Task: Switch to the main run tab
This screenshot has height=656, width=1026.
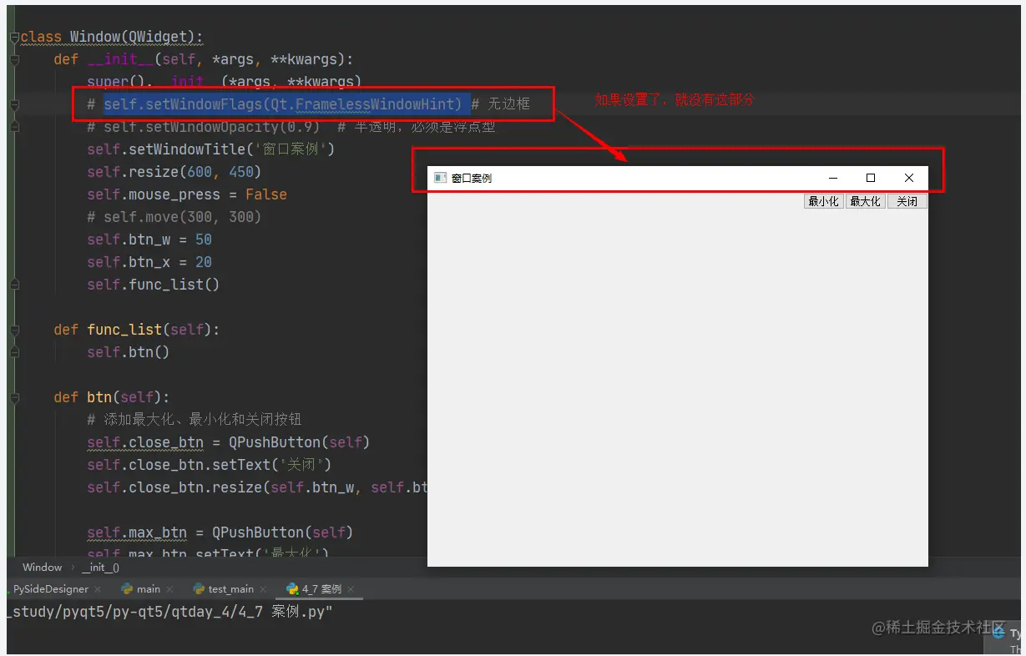Action: pyautogui.click(x=148, y=589)
